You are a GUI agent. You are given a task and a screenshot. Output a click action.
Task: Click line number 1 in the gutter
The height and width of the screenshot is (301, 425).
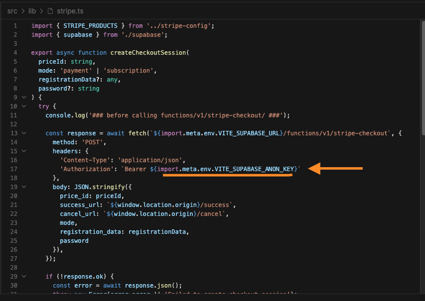pos(15,26)
